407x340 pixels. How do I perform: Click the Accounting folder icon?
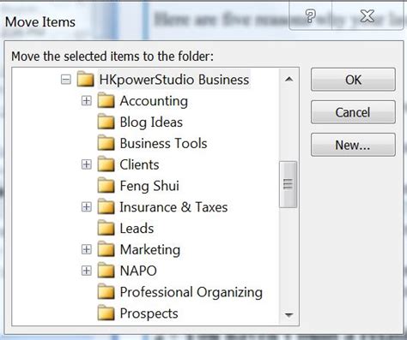[106, 100]
